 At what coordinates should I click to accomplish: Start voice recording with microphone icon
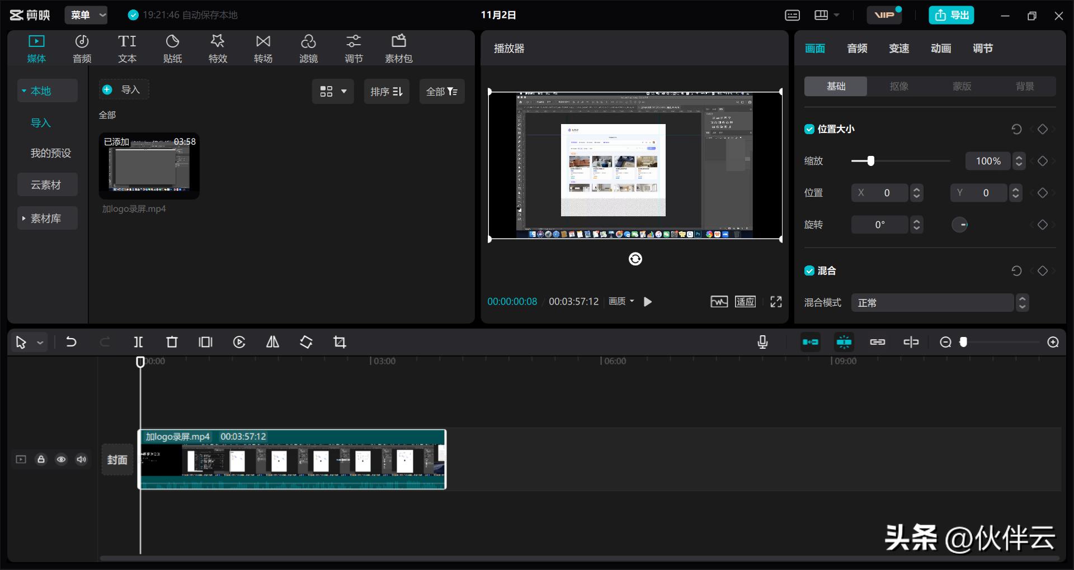coord(762,342)
